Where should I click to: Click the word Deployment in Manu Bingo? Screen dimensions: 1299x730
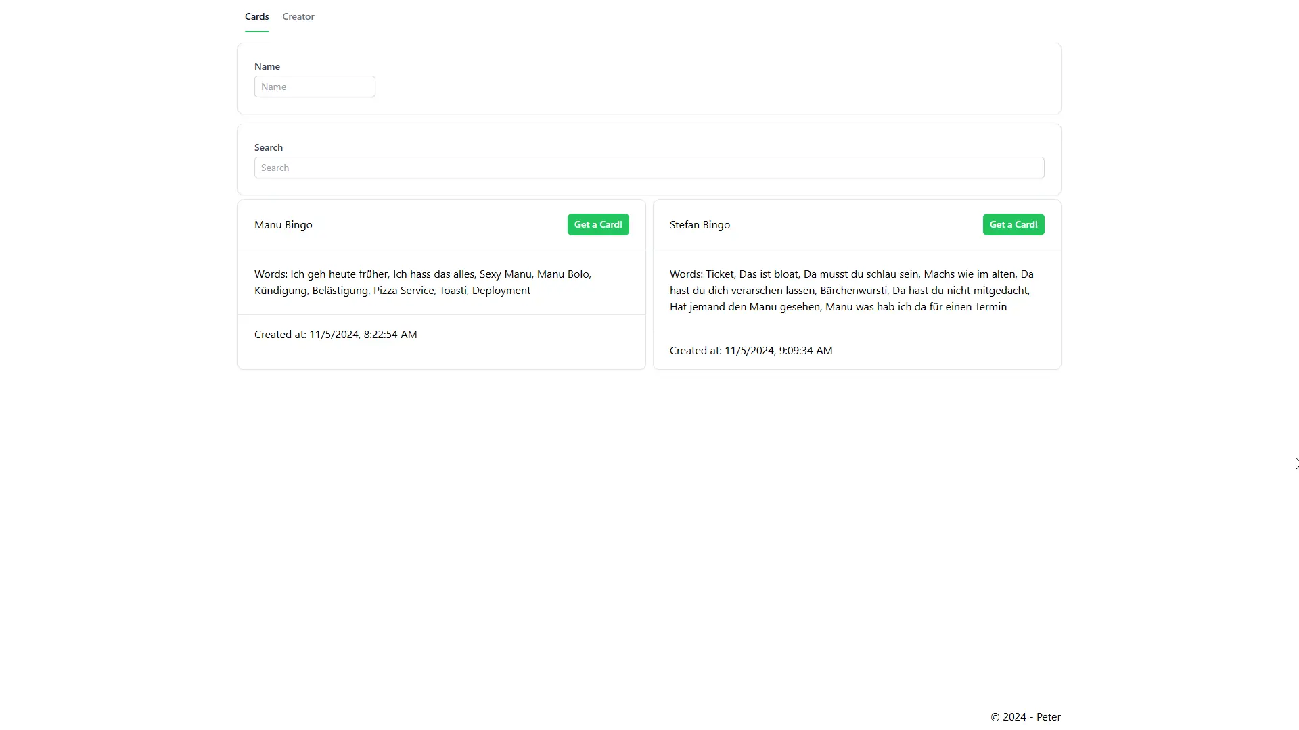pos(501,291)
